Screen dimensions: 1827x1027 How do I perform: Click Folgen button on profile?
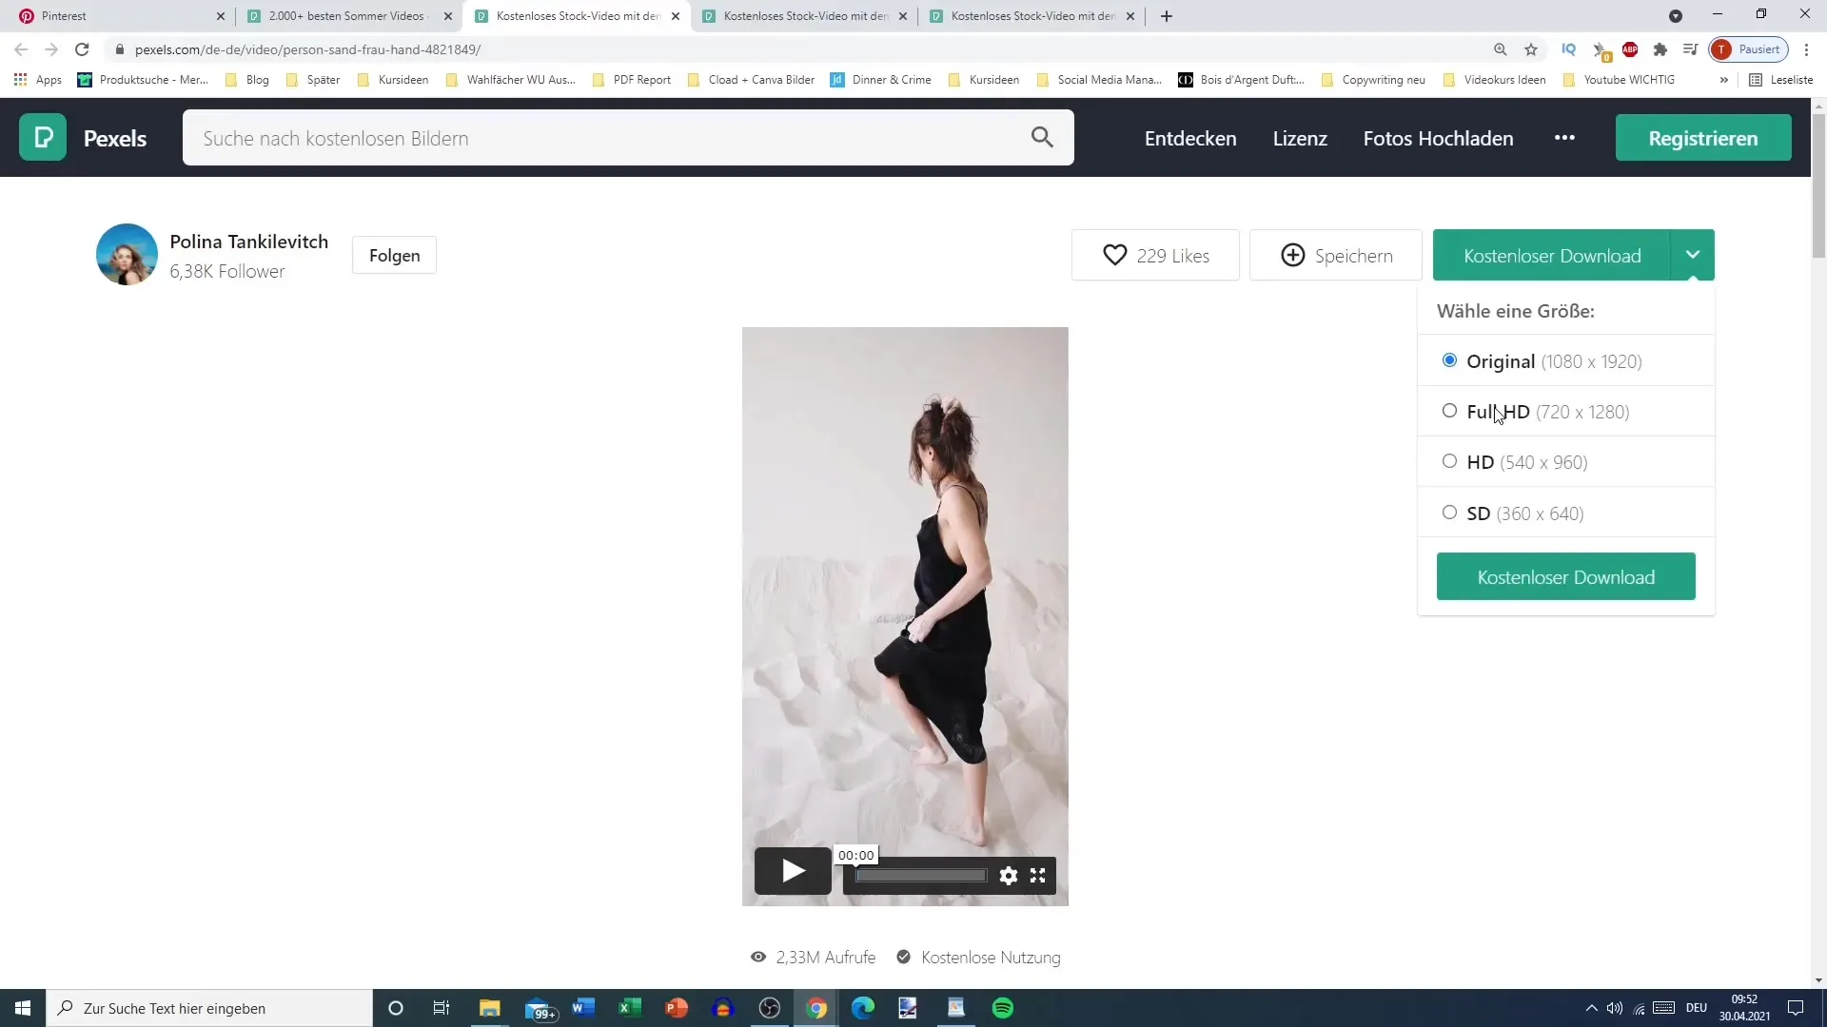[394, 255]
